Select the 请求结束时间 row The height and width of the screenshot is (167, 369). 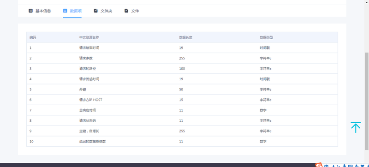(x=182, y=48)
